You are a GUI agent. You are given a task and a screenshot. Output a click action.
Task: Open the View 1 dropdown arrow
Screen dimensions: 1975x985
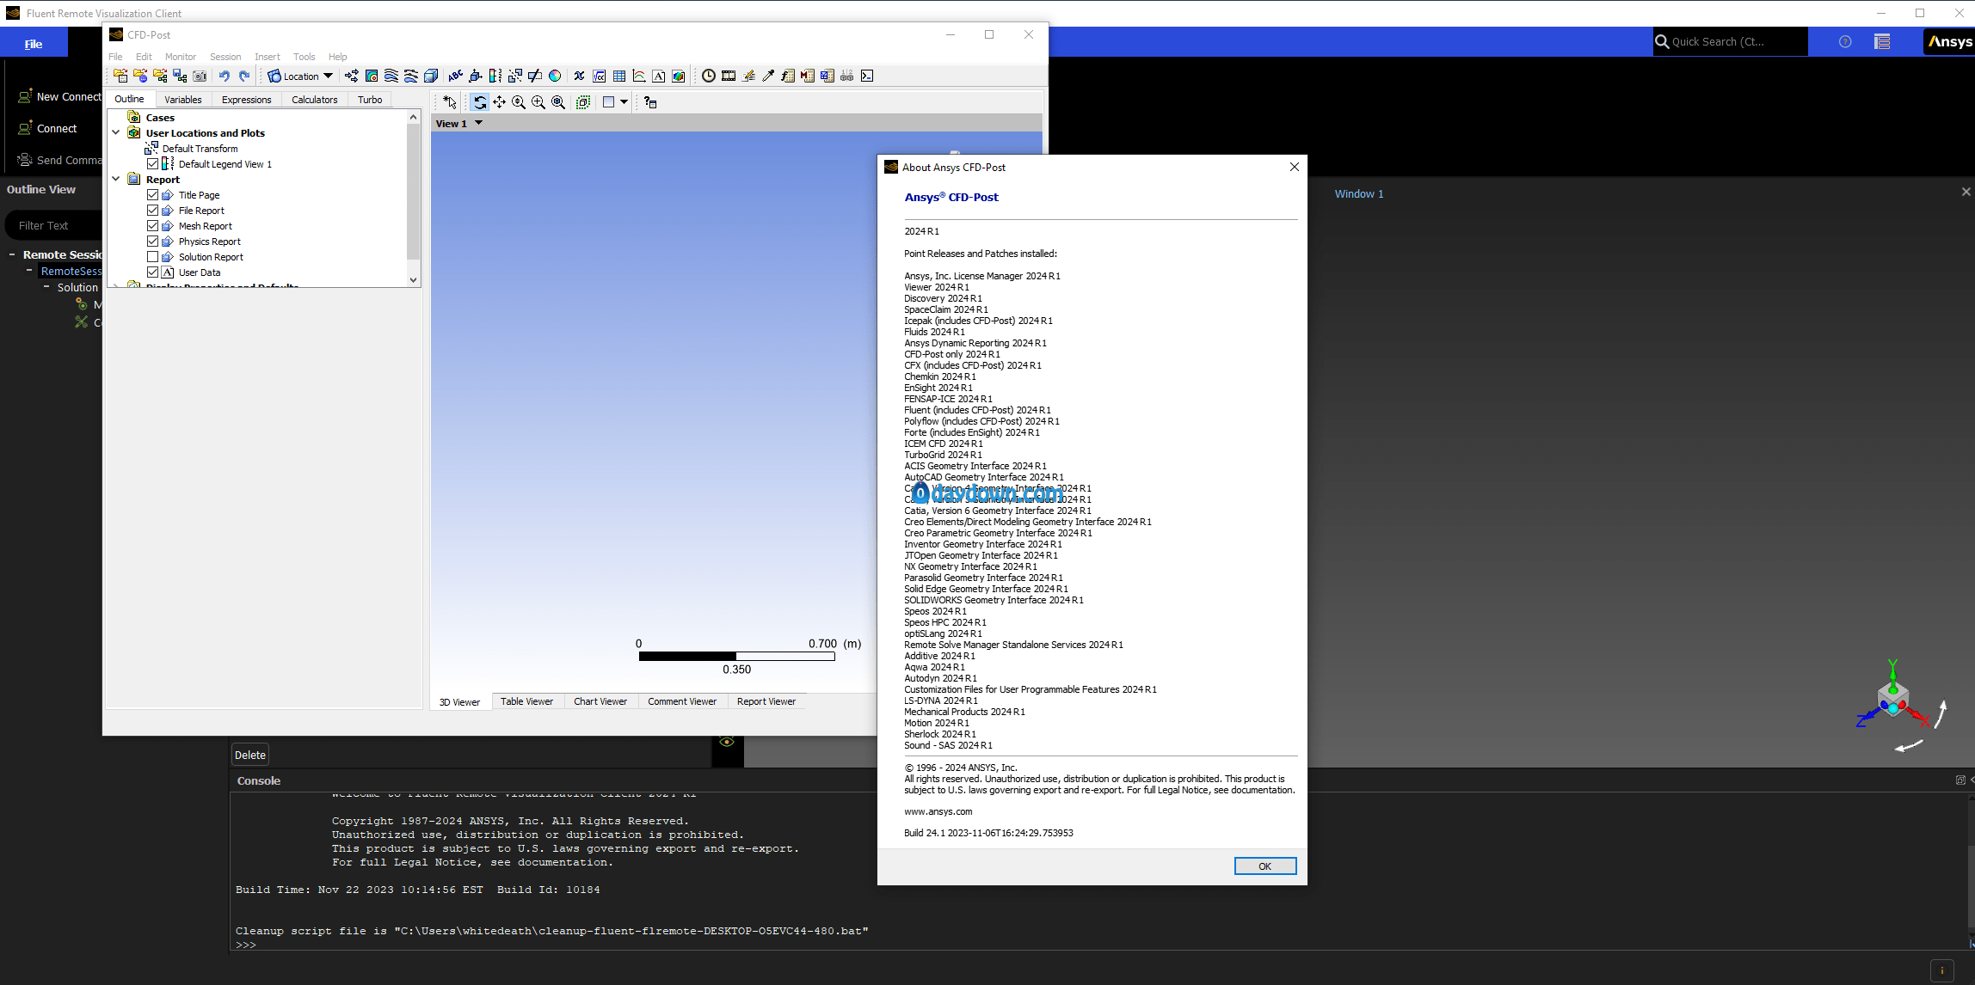pyautogui.click(x=478, y=123)
